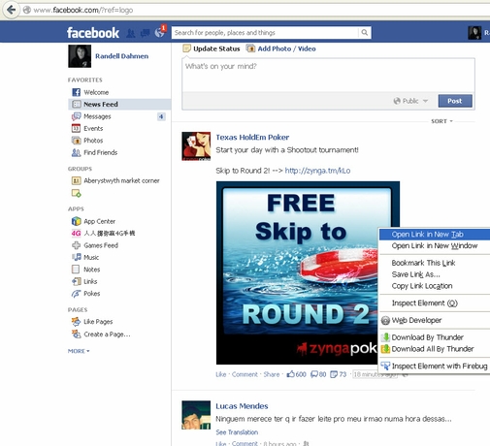Open the Web Developer menu entry
Image resolution: width=490 pixels, height=446 pixels.
coord(435,320)
